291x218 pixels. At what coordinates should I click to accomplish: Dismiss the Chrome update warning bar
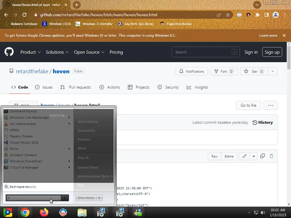coord(284,35)
